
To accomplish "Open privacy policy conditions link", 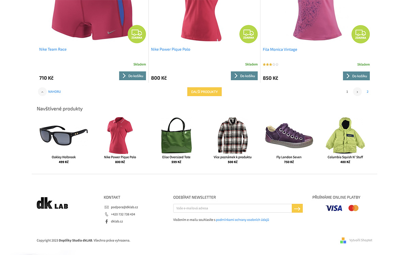I will (x=243, y=220).
